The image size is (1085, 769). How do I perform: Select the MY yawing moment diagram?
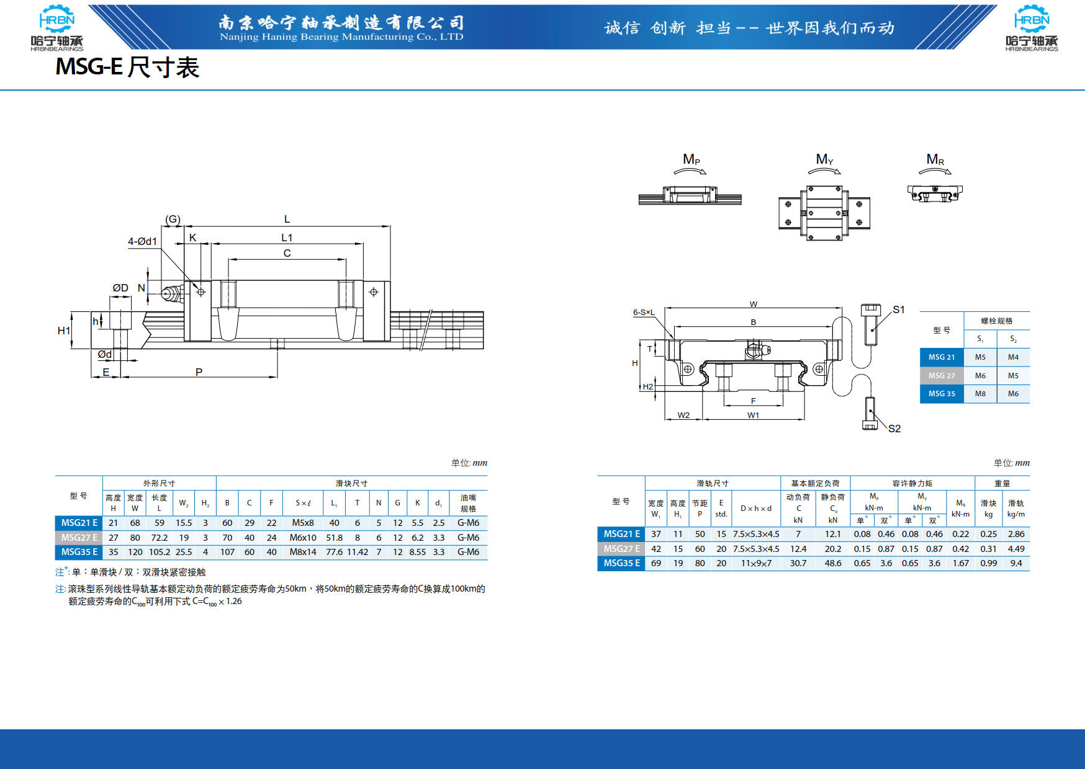(x=824, y=197)
